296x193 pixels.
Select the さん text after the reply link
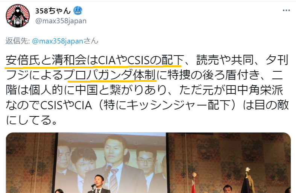91,41
